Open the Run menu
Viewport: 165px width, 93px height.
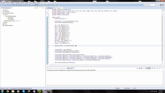(30, 3)
